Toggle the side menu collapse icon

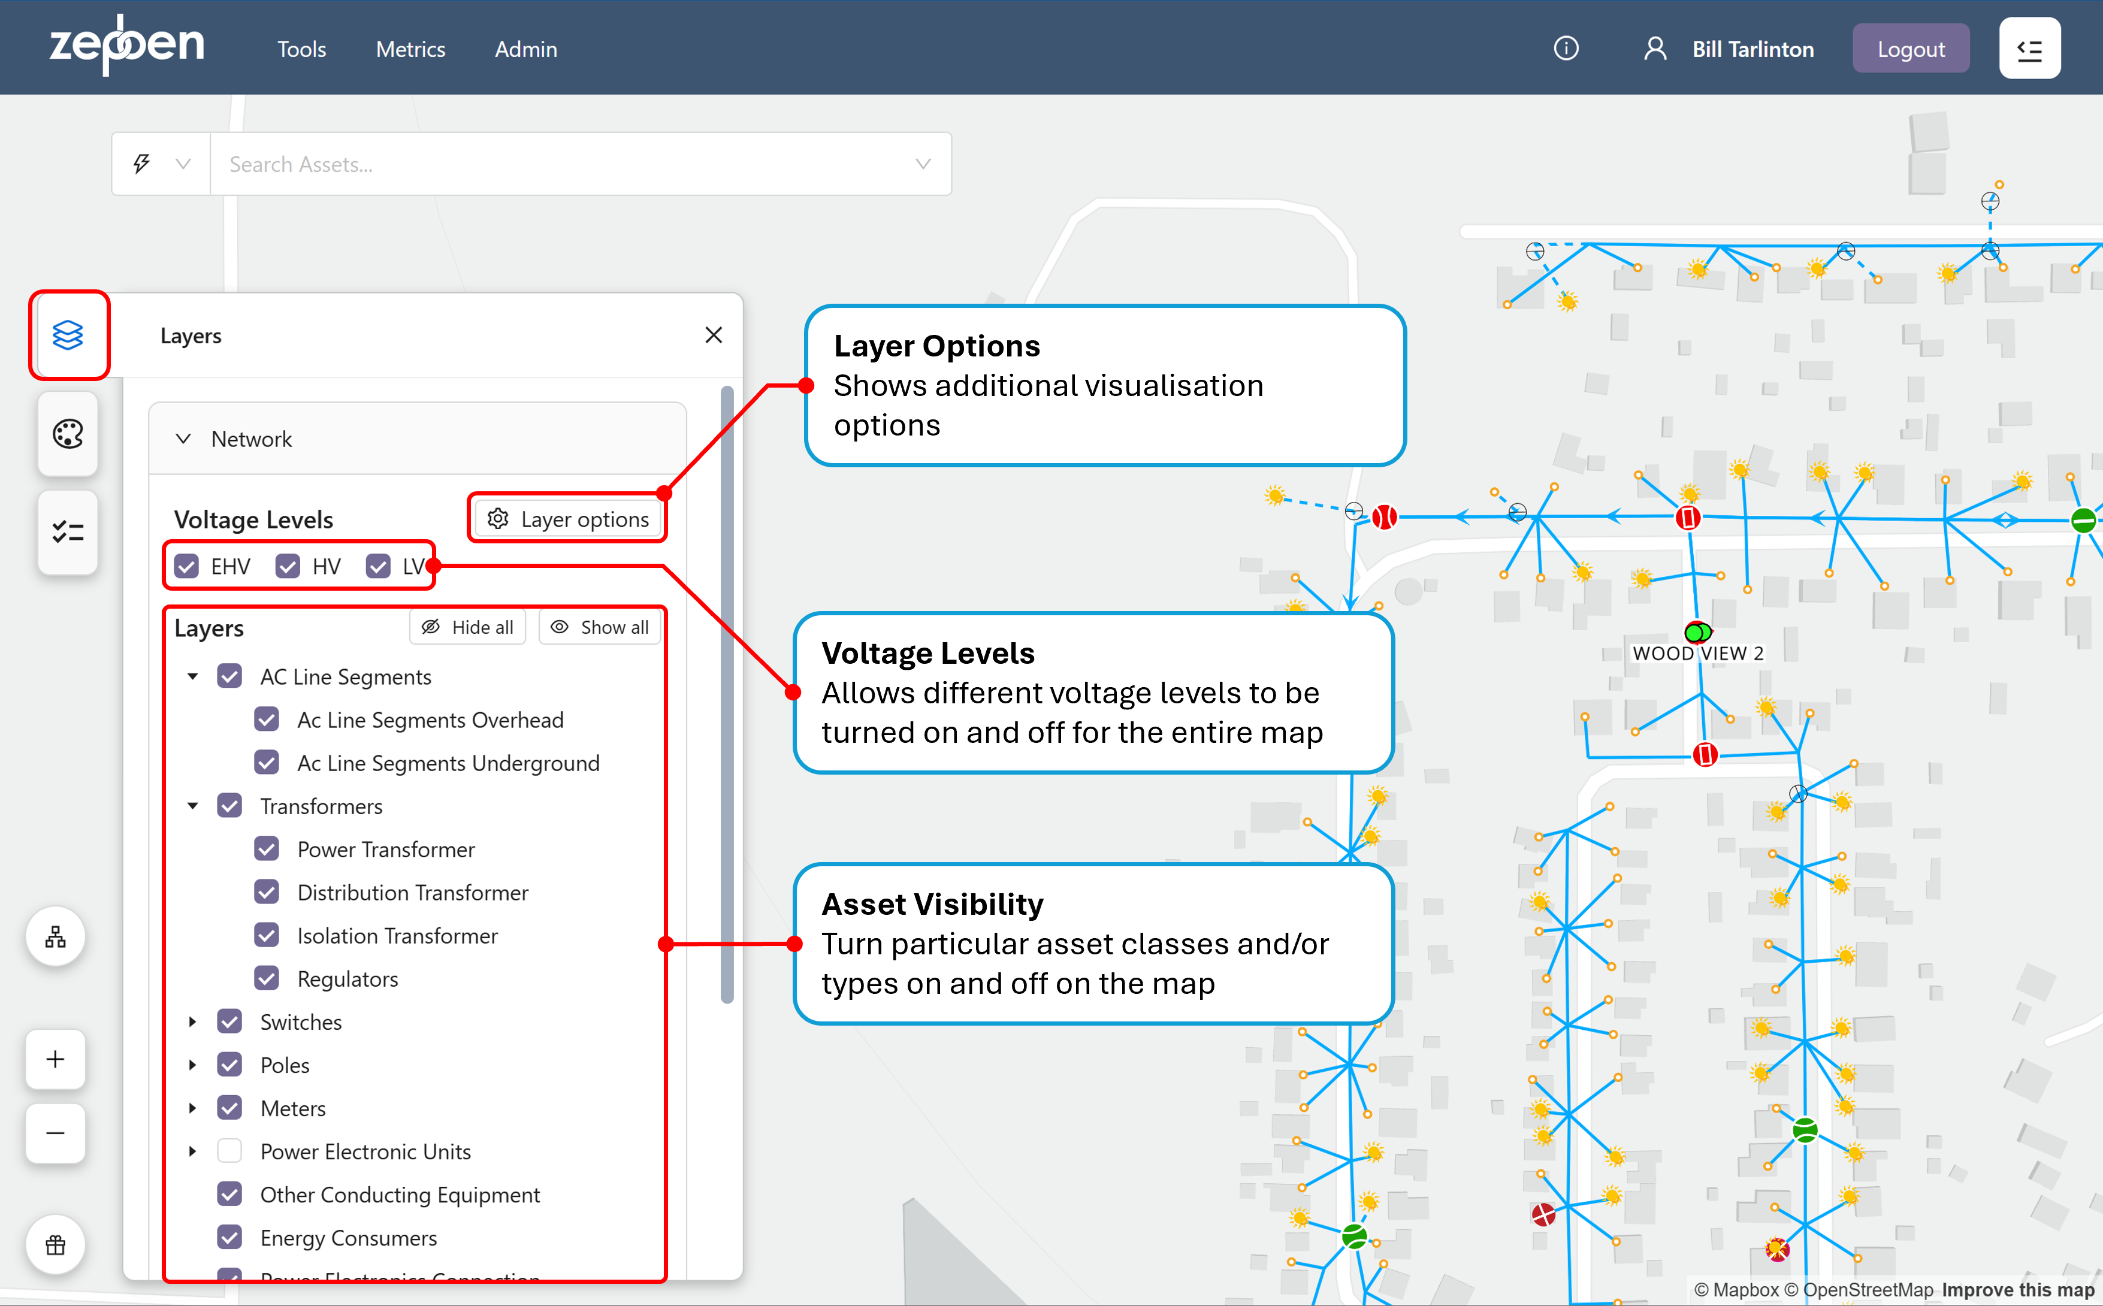[2029, 49]
